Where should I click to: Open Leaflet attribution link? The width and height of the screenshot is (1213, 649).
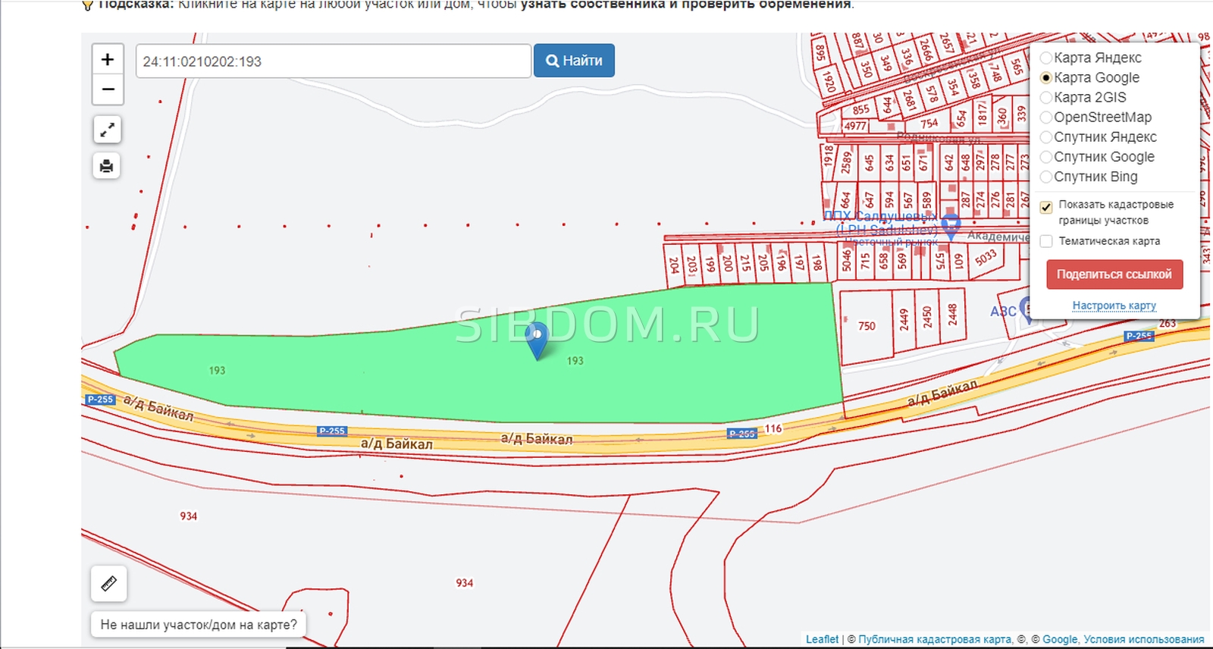[x=822, y=639]
